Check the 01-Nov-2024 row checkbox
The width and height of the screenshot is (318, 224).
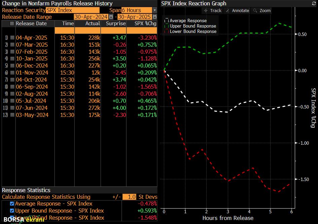click(12, 73)
